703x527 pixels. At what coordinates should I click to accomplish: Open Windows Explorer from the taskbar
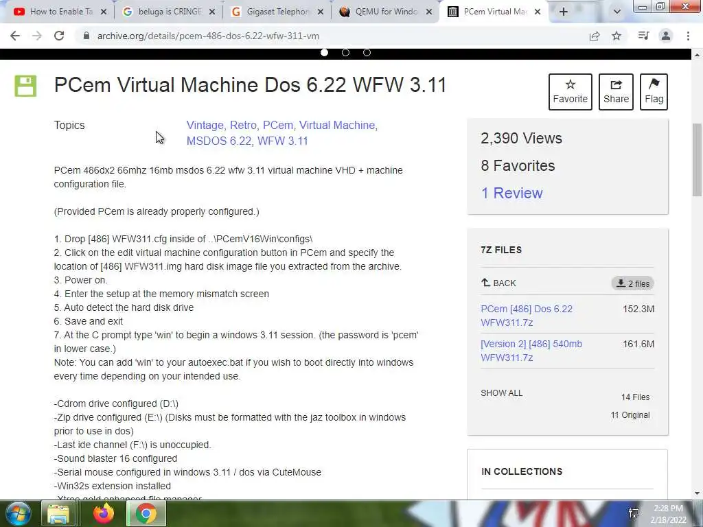[59, 513]
